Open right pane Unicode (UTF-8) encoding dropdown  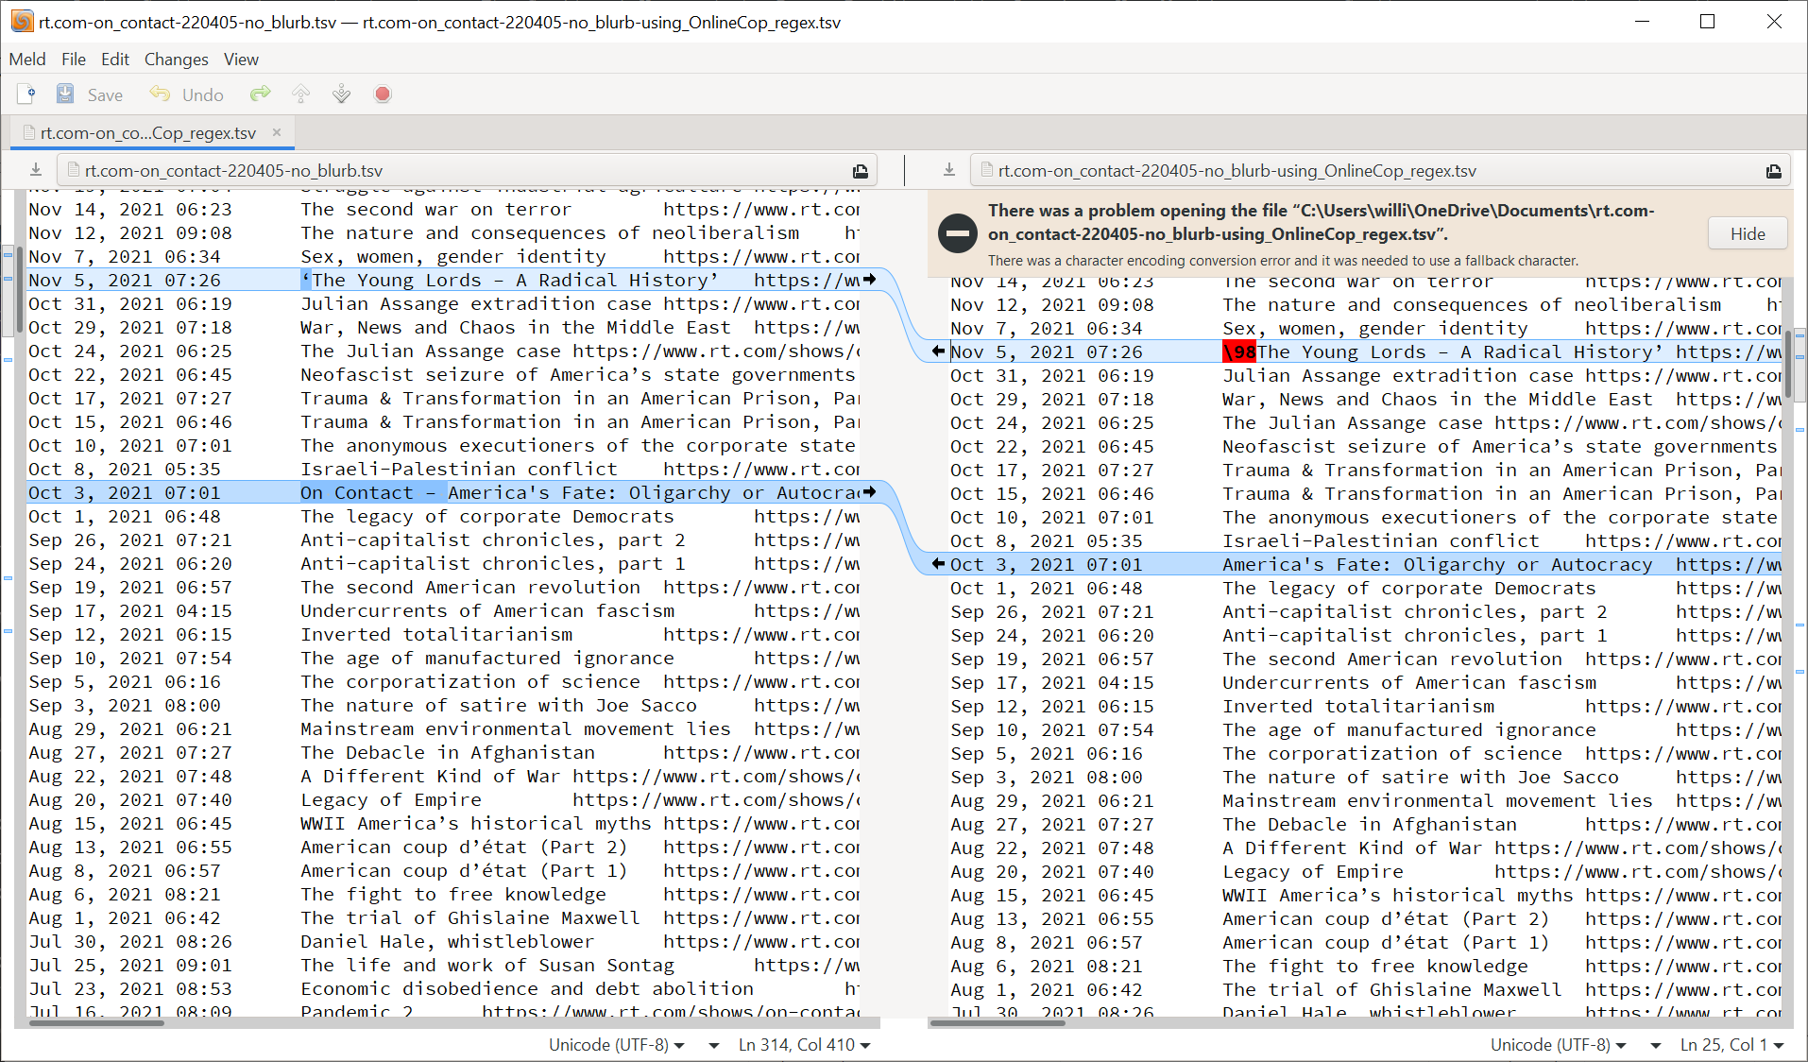click(x=1558, y=1044)
